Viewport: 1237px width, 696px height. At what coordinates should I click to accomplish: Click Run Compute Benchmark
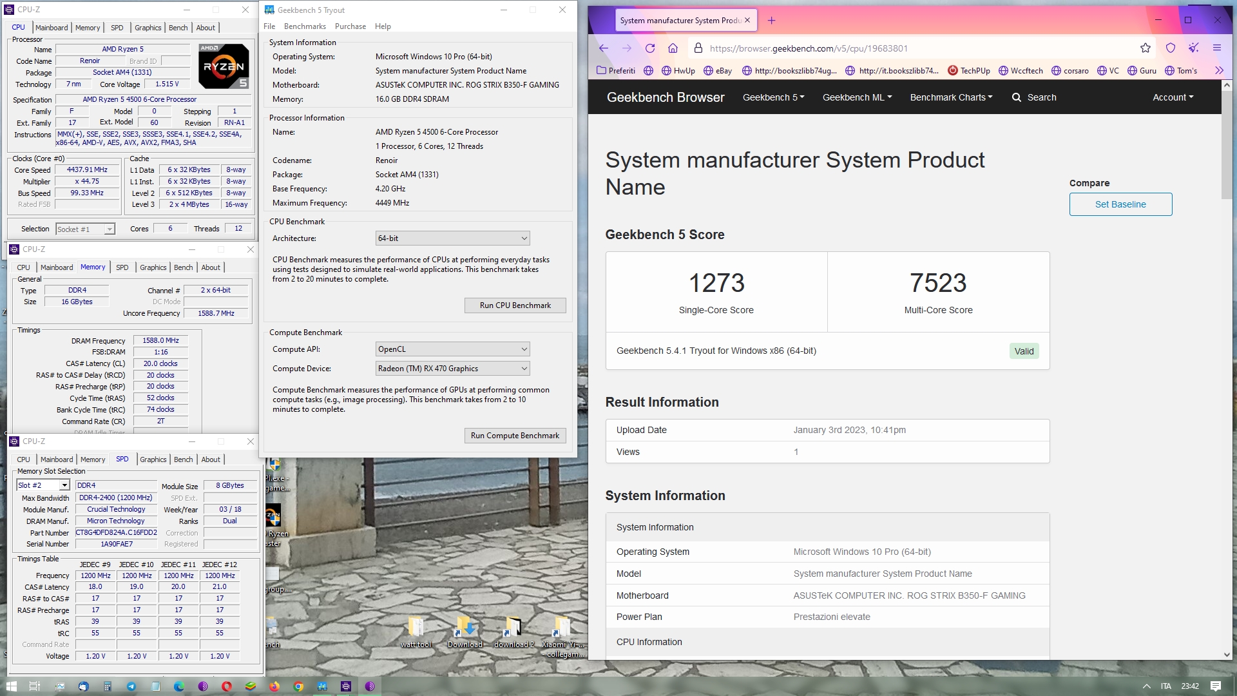point(515,436)
